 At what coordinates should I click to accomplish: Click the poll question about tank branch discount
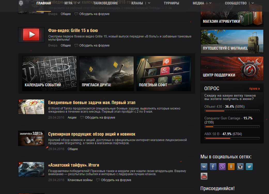click(230, 97)
